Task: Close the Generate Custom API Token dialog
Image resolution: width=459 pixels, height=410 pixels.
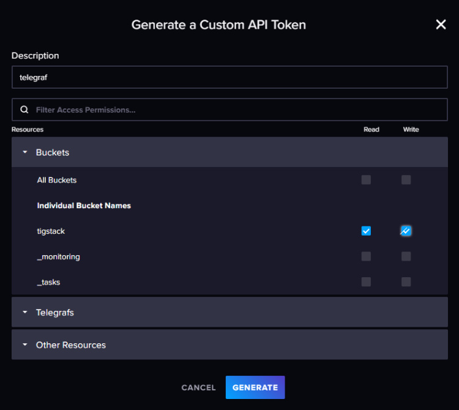Action: 441,24
